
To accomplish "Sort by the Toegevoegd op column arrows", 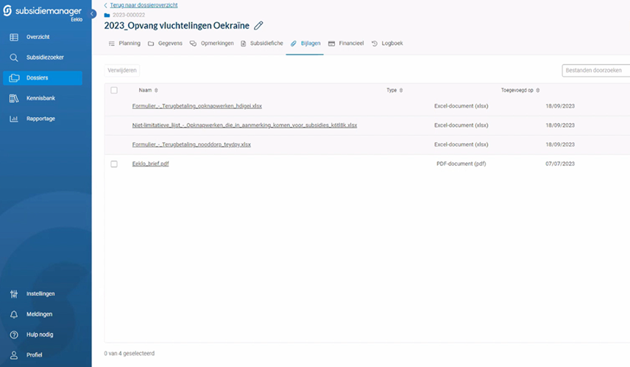I will click(538, 91).
